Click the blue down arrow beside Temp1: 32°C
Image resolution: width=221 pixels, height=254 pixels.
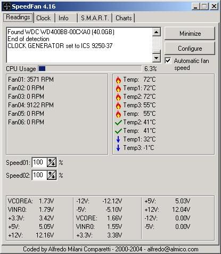coord(118,139)
